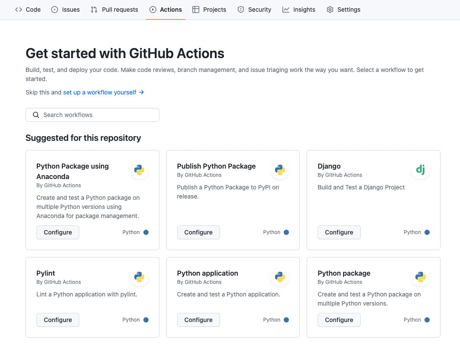
Task: Click the Code angle-brackets icon
Action: (19, 10)
